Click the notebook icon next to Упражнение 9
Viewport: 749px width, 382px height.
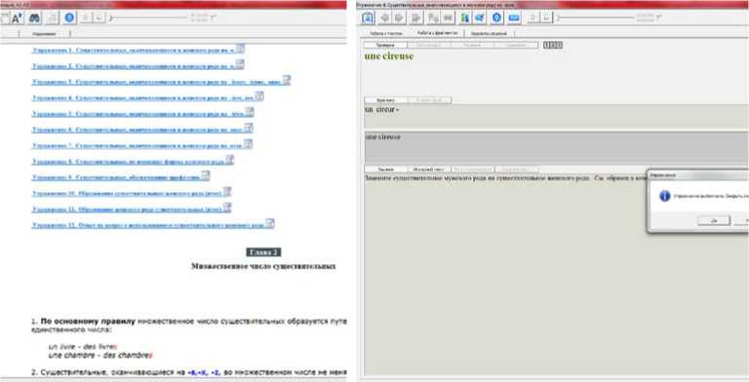click(206, 176)
